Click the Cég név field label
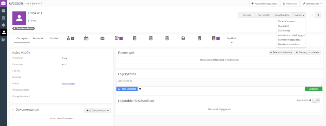326x126 pixels. (16, 71)
